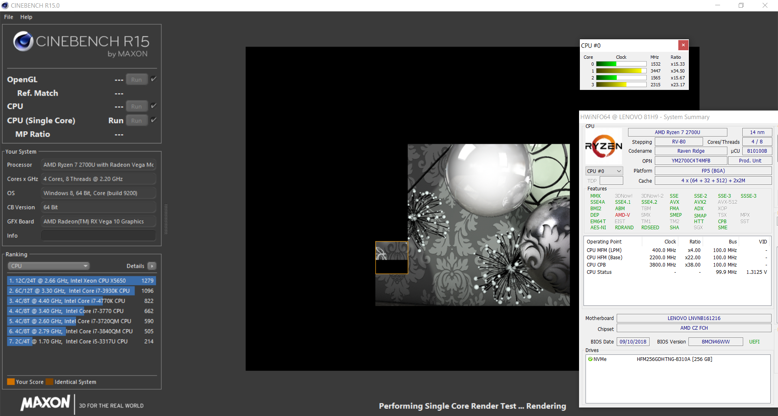This screenshot has height=416, width=778.
Task: Click the Platform value FP5 (BGA)
Action: [x=713, y=171]
